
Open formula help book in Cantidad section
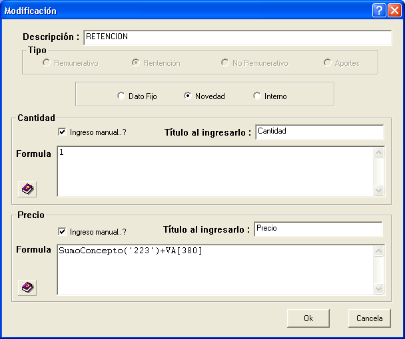pyautogui.click(x=27, y=189)
